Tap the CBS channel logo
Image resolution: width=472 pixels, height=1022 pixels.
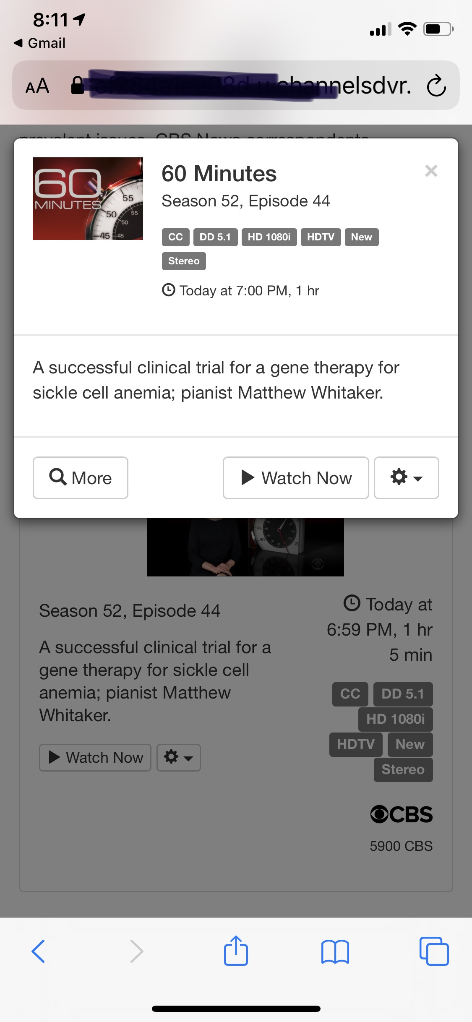(x=401, y=814)
